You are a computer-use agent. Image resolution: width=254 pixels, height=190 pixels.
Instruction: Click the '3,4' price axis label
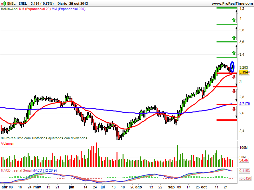(242, 54)
